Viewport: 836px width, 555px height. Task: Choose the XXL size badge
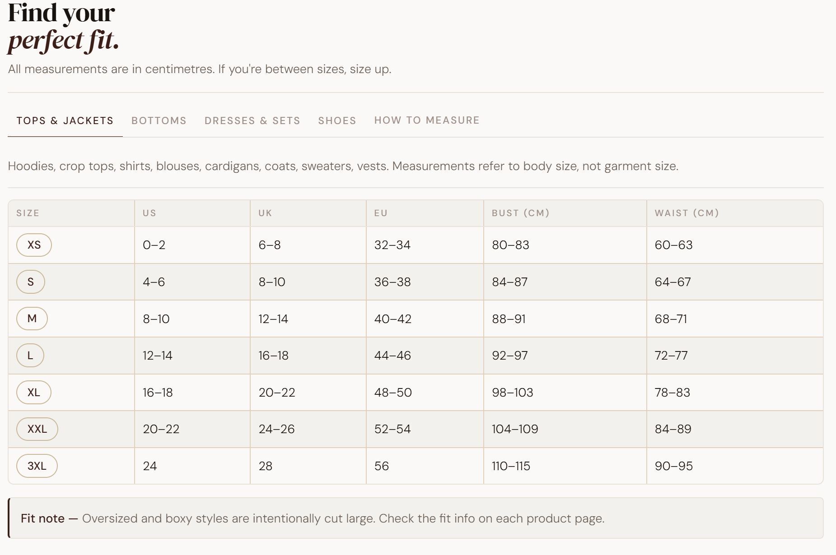tap(37, 429)
